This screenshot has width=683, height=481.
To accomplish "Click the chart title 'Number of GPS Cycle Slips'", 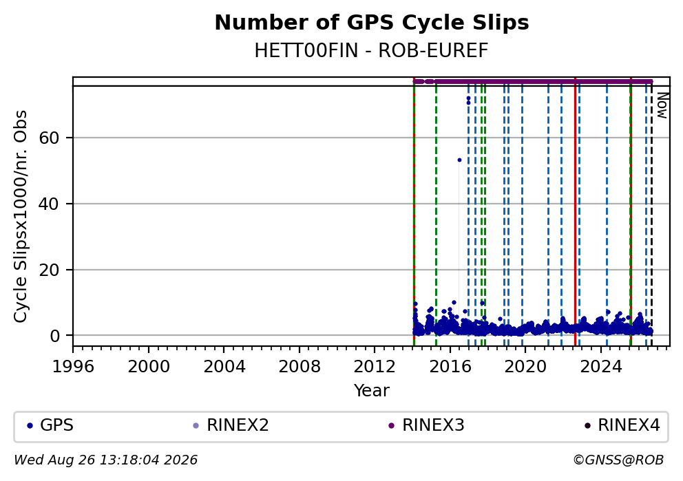I will click(372, 23).
